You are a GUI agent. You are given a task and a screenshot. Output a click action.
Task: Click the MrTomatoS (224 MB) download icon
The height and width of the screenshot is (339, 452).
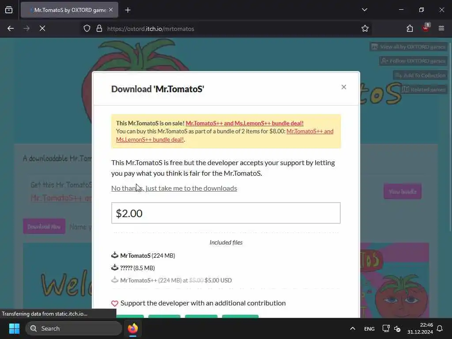click(x=115, y=255)
